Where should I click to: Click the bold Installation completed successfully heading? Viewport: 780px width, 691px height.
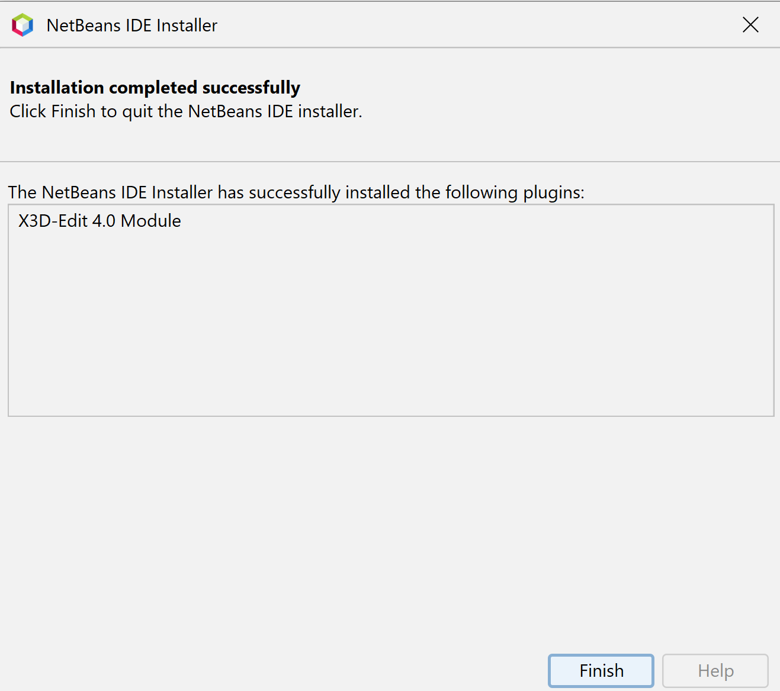point(155,88)
